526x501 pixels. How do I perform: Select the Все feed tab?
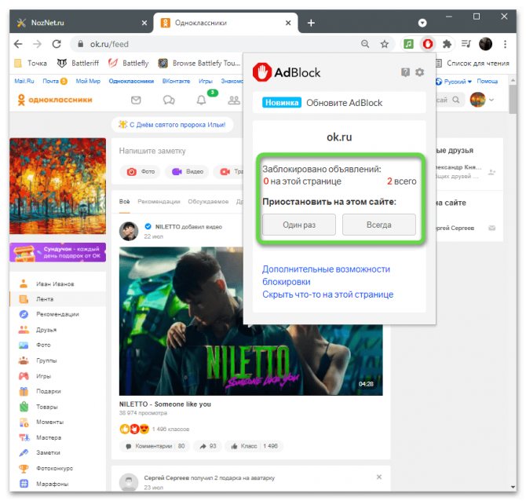coord(125,201)
